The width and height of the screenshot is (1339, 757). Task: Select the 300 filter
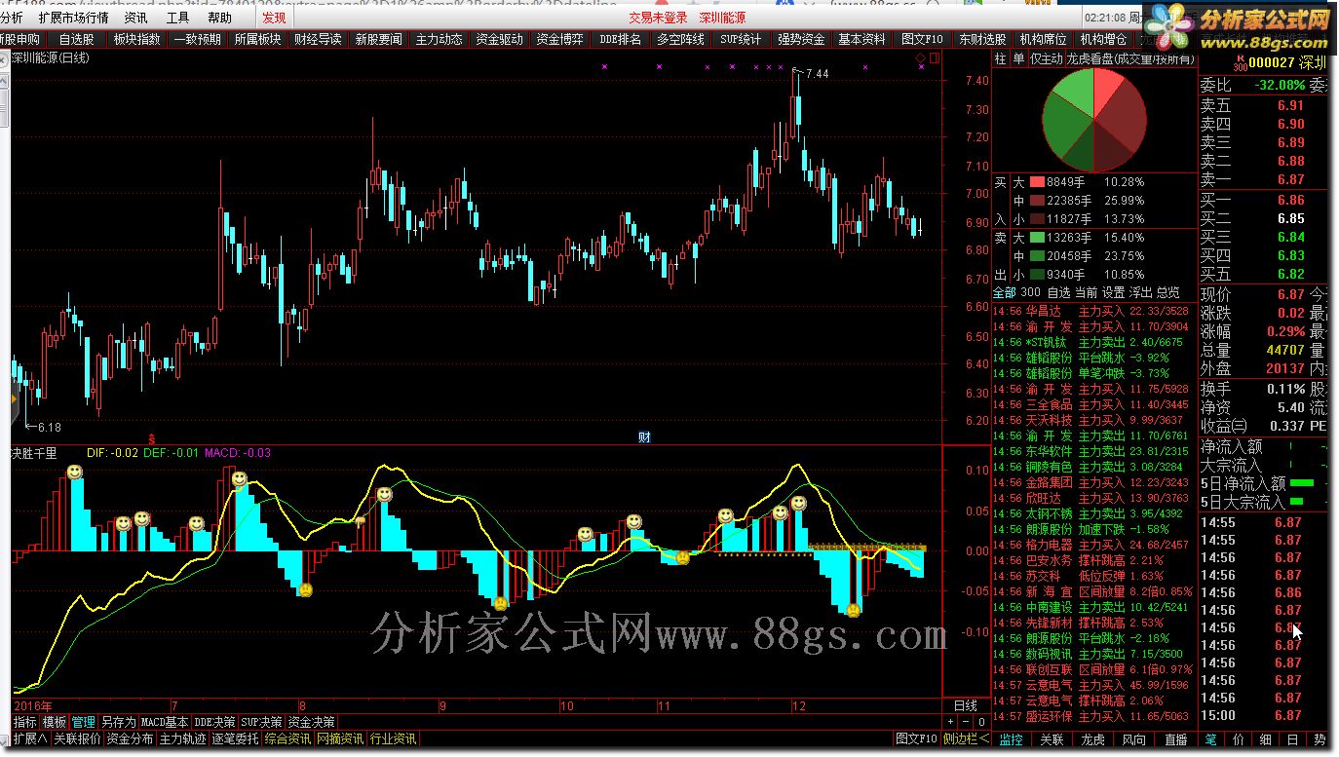[1030, 292]
